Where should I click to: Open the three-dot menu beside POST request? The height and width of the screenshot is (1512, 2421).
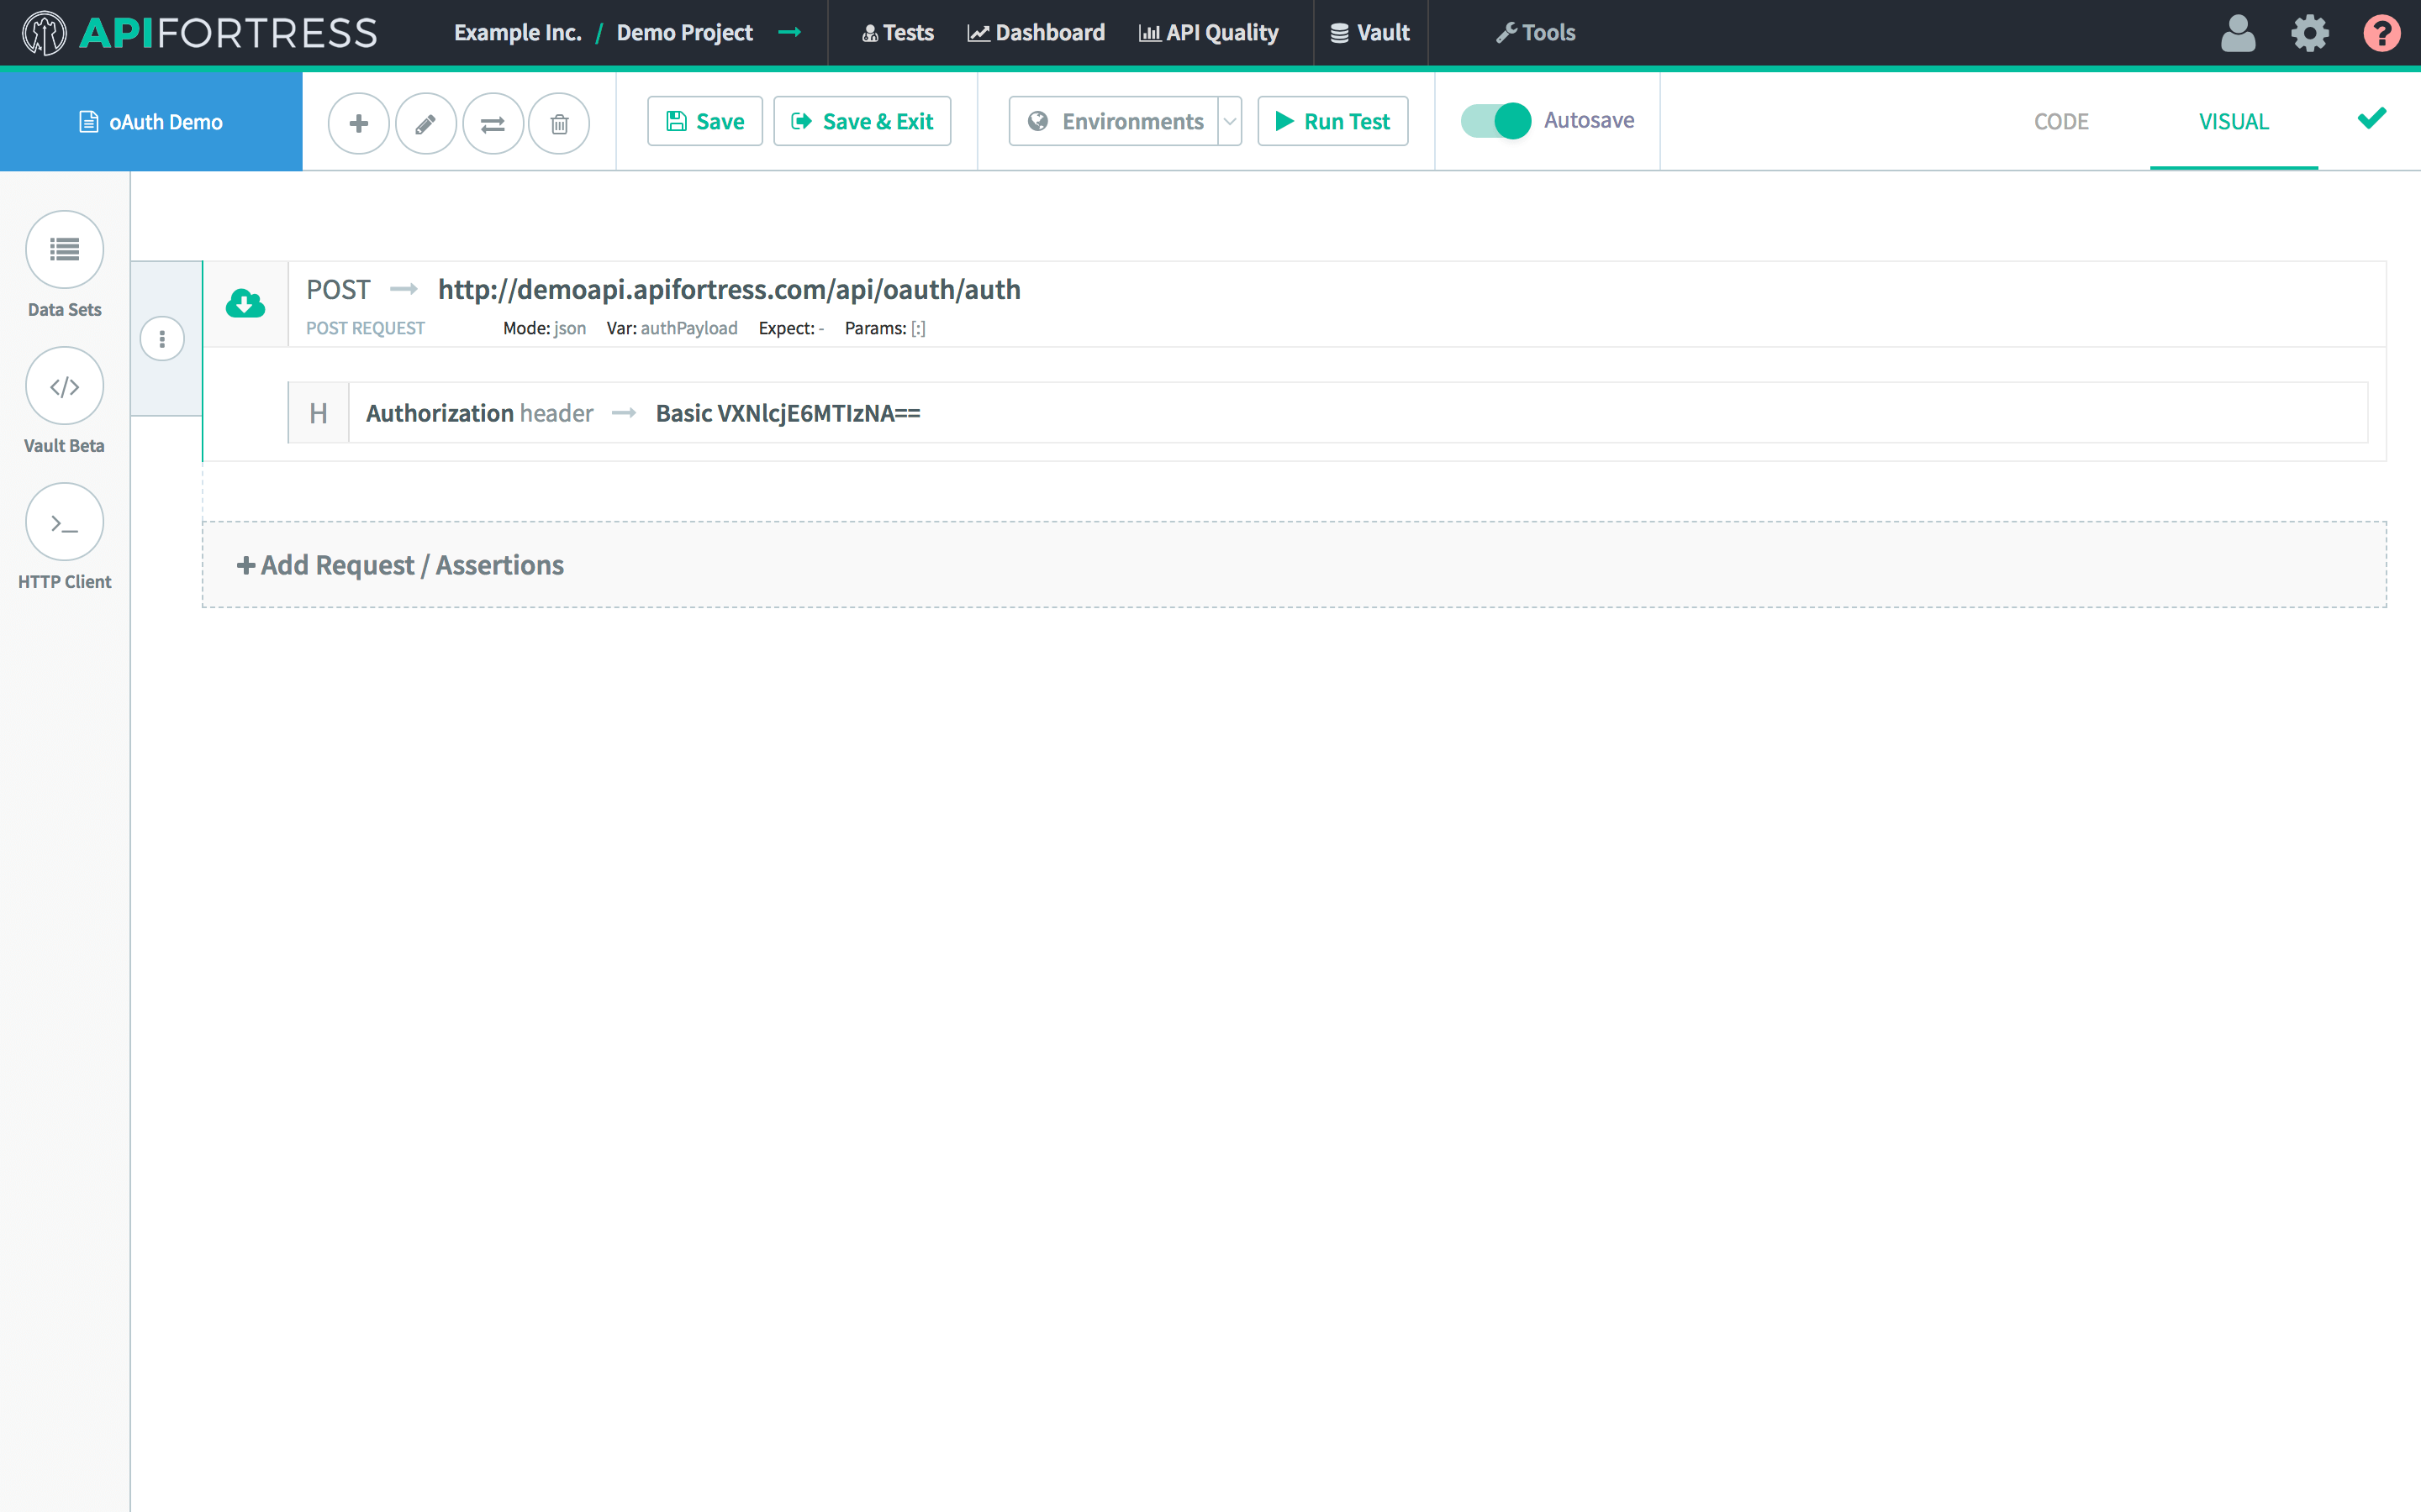[162, 339]
